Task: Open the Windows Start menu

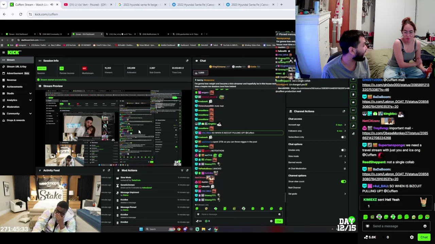Action: tap(141, 229)
